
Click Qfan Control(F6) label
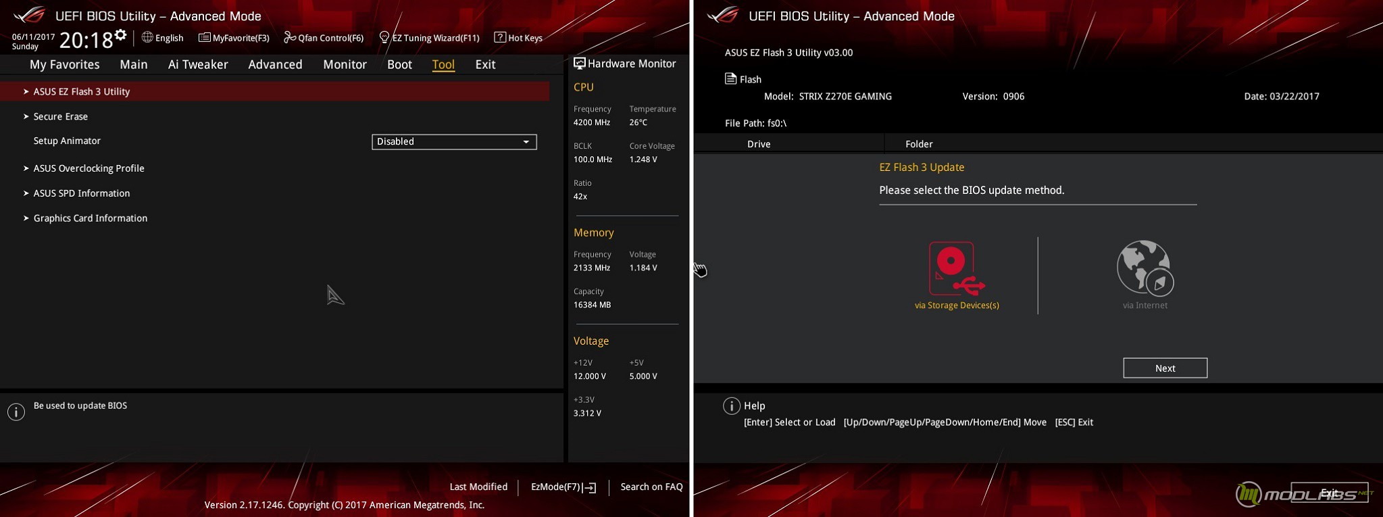[x=331, y=38]
